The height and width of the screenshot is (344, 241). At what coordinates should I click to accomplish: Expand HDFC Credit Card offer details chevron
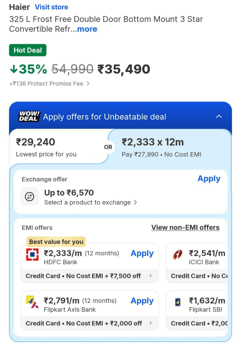[151, 276]
